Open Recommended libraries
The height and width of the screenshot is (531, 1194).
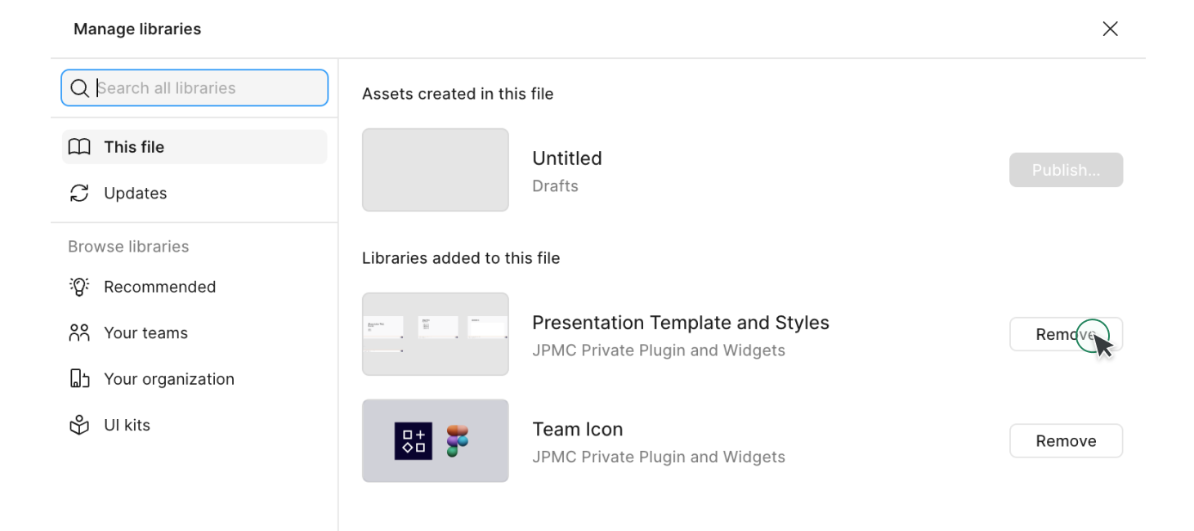point(160,286)
